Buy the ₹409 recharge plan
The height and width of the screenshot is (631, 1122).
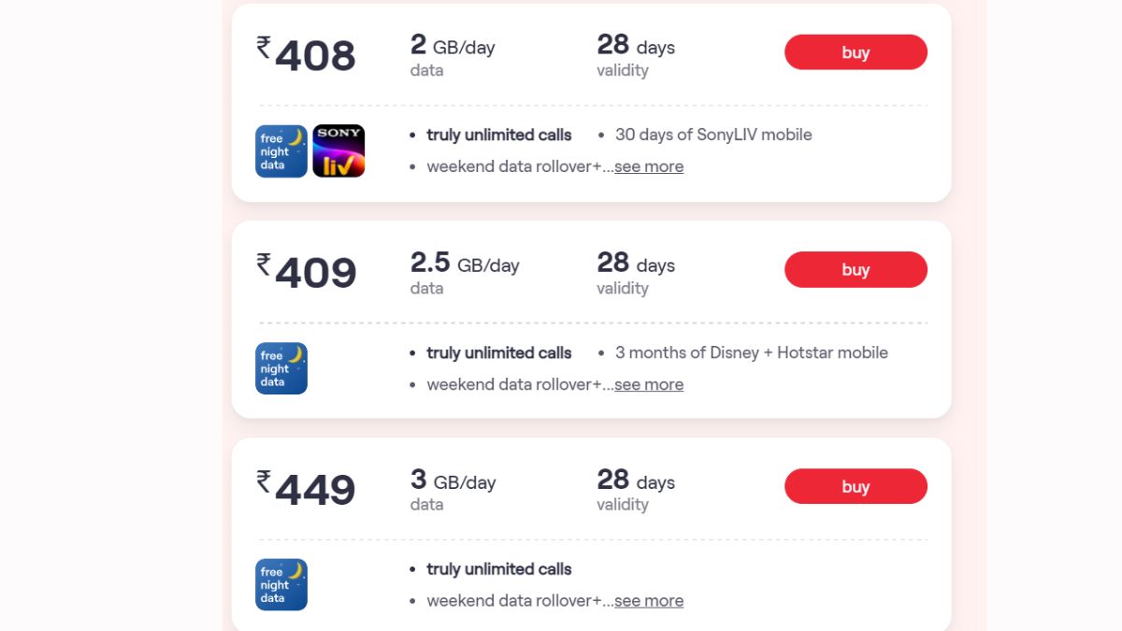click(856, 269)
